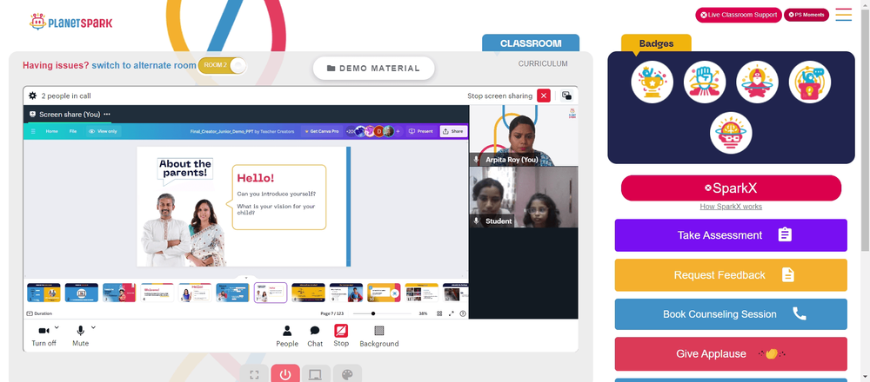
Task: Click Take Assessment button
Action: coord(731,235)
